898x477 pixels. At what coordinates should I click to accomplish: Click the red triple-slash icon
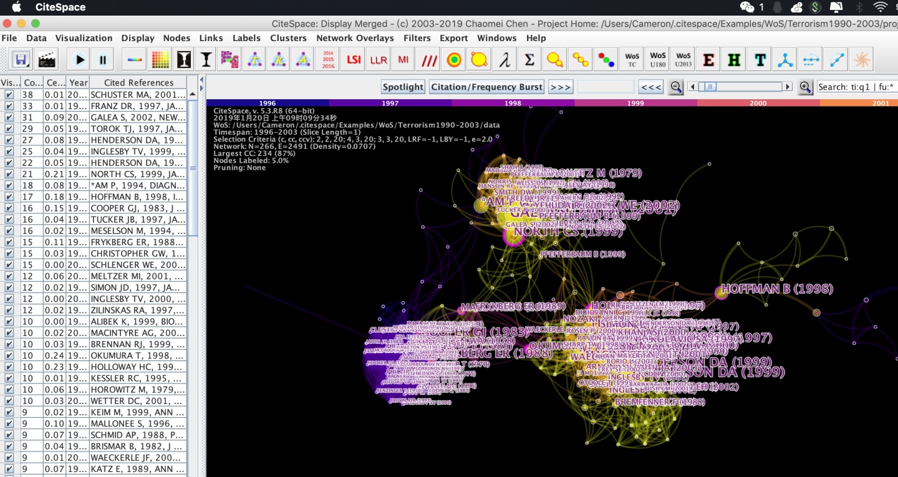tap(429, 60)
